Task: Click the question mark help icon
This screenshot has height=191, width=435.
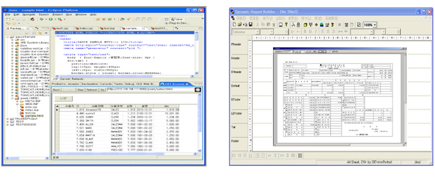Action: (x=287, y=25)
